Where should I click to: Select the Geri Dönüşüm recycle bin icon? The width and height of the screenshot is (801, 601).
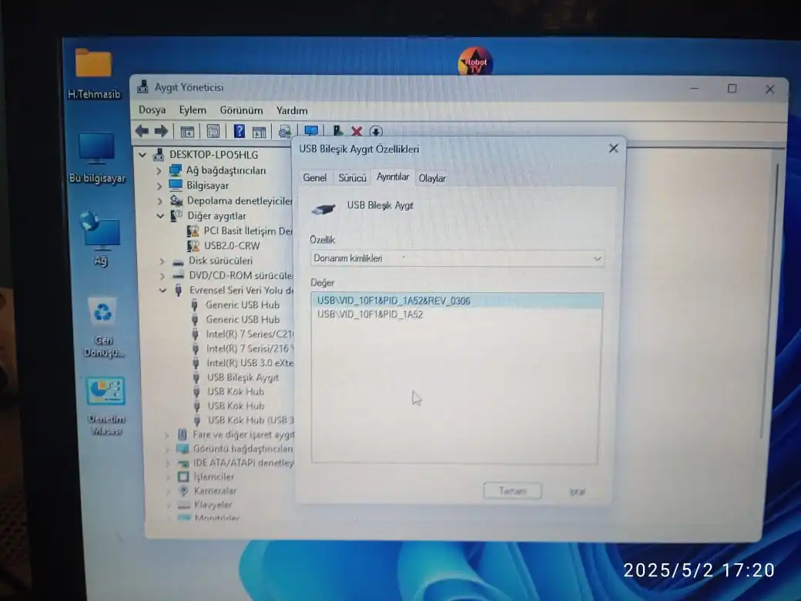(104, 327)
